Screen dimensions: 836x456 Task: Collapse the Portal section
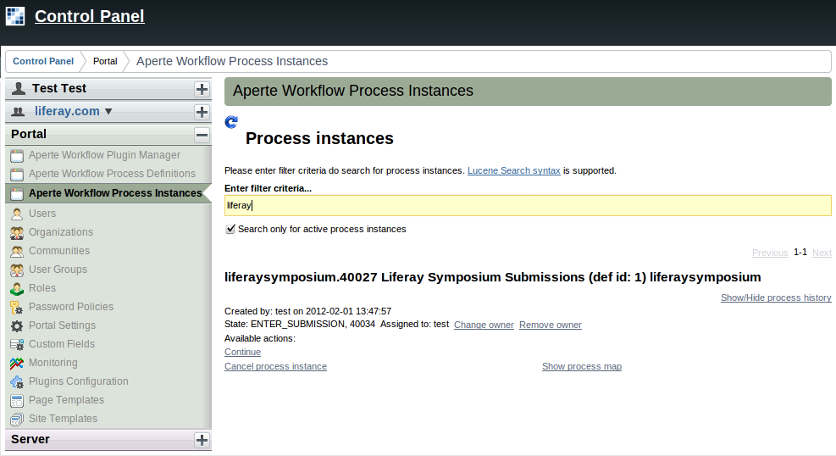(202, 135)
